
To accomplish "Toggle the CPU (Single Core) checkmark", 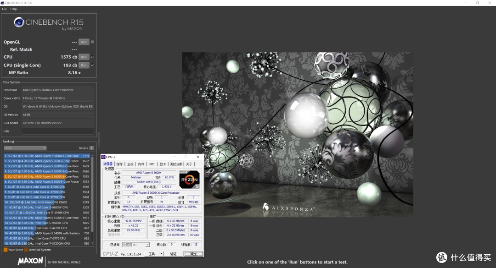I will point(93,65).
